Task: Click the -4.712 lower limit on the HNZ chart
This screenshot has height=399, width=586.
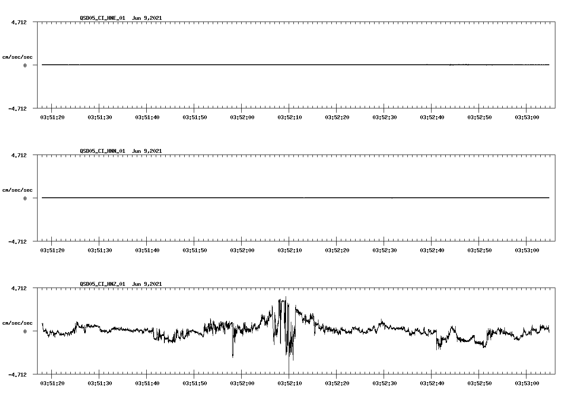Action: pyautogui.click(x=17, y=374)
